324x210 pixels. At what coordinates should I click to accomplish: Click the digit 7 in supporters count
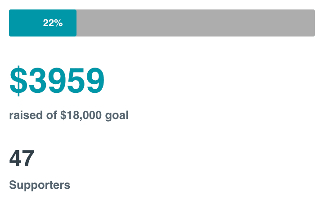(28, 158)
